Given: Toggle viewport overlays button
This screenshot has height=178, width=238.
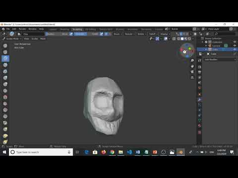Looking at the screenshot, I should 166,39.
